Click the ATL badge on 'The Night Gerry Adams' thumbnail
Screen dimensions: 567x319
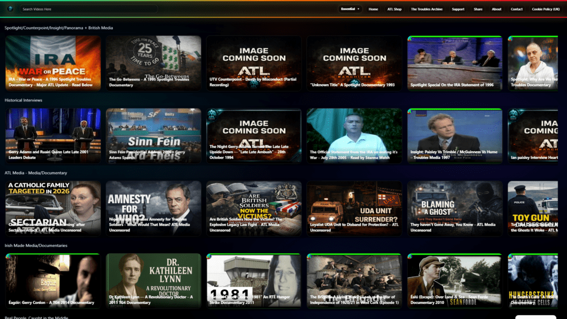click(x=211, y=113)
